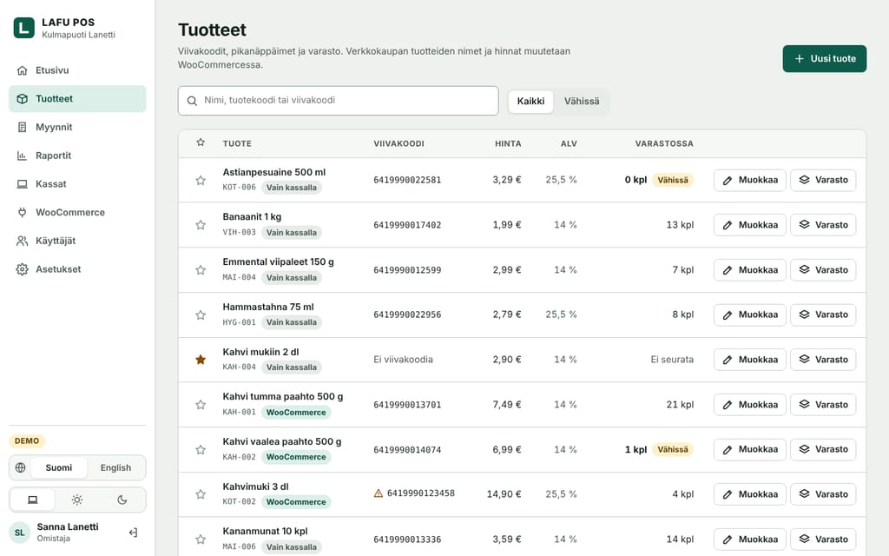
Task: Select system theme laptop icon
Action: point(33,500)
